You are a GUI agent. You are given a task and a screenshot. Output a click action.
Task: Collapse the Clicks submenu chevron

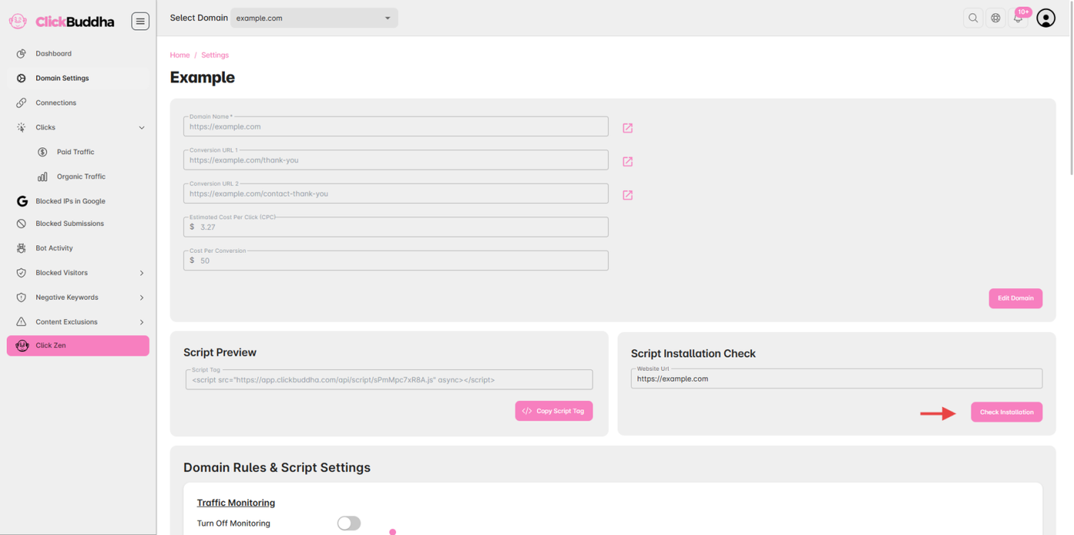coord(142,128)
